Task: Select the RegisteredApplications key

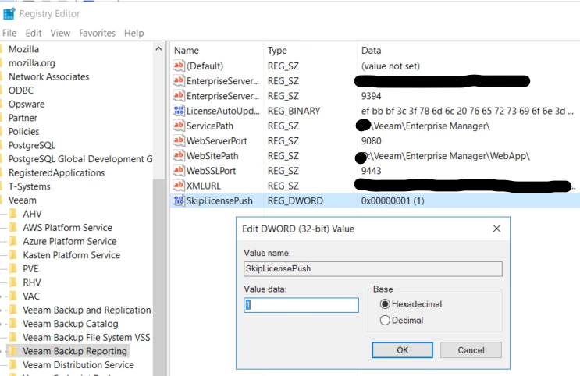Action: point(56,172)
